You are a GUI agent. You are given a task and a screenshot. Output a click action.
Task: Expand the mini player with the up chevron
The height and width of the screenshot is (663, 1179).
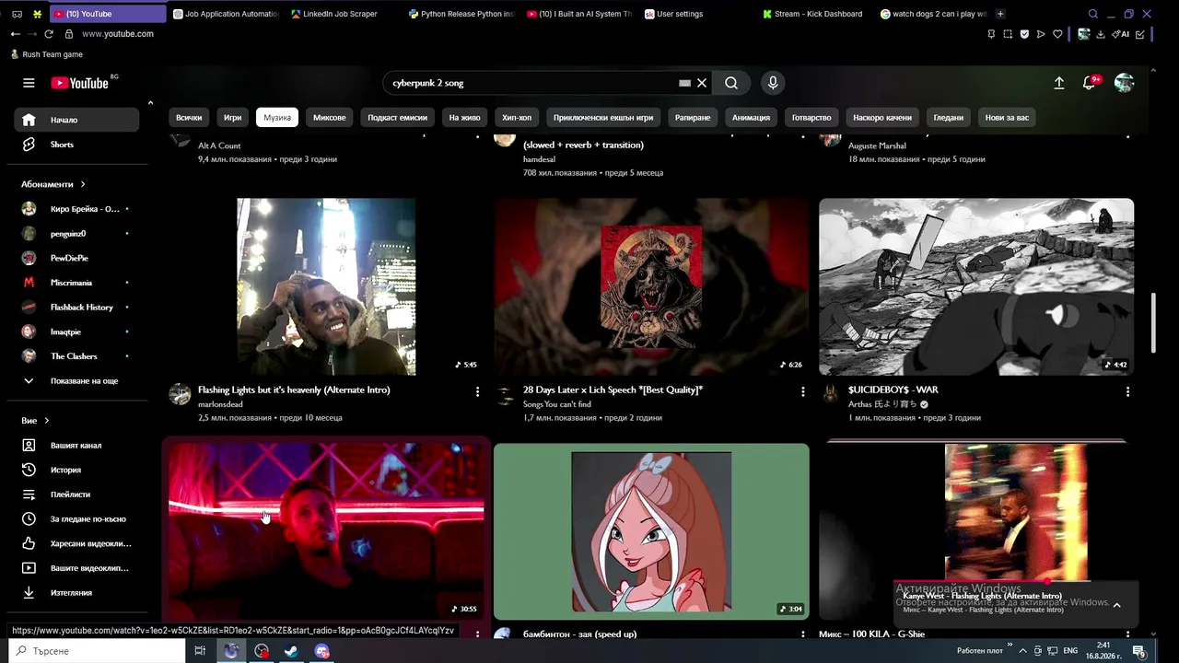[1116, 605]
